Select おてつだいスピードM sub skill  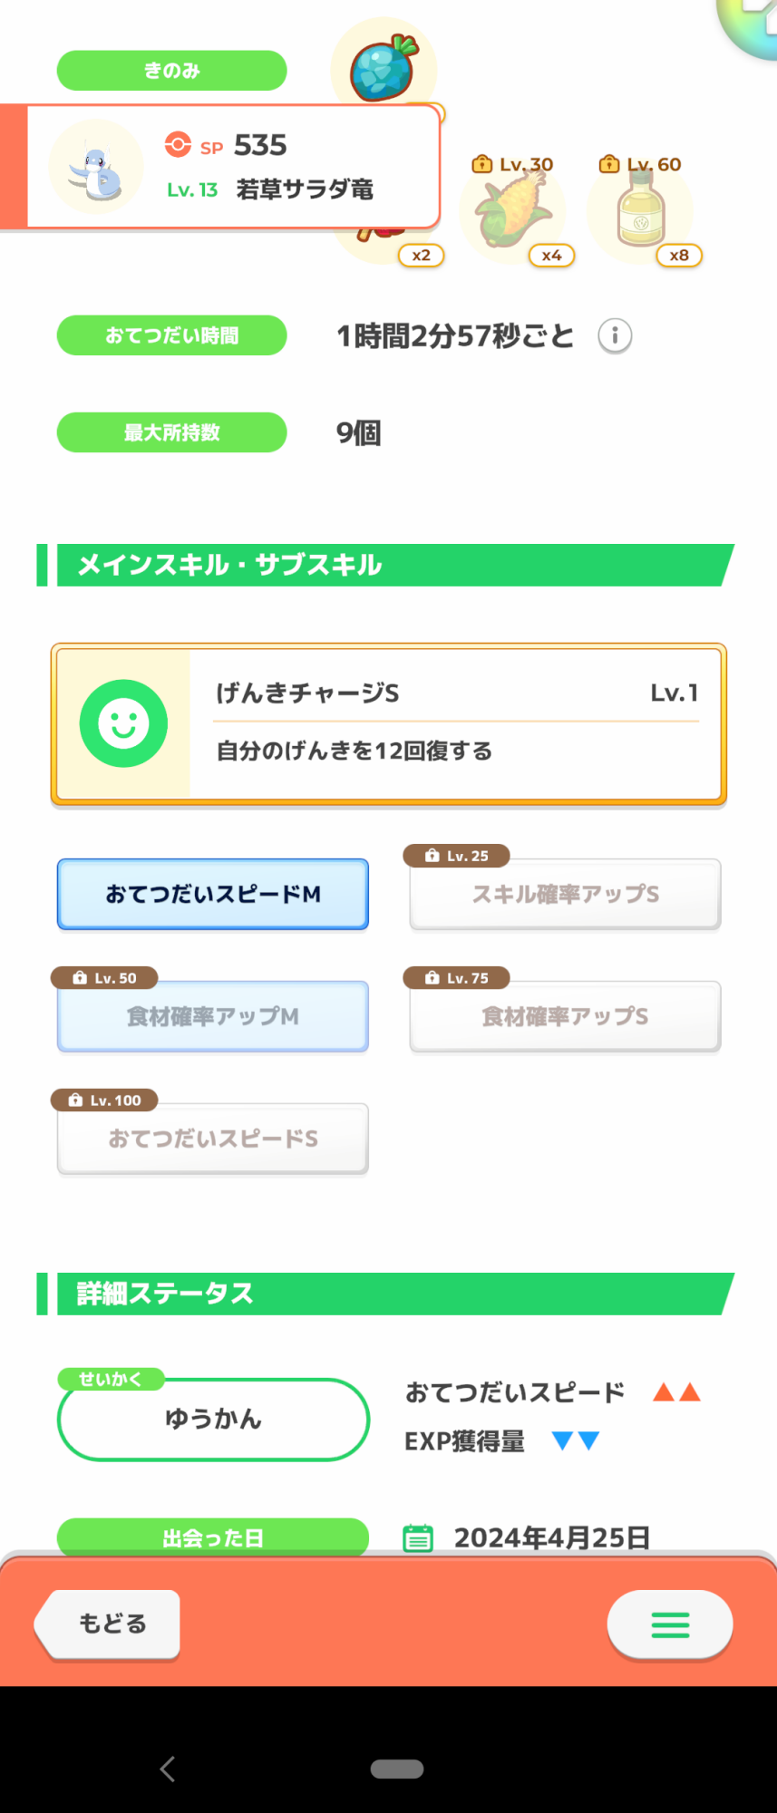213,894
